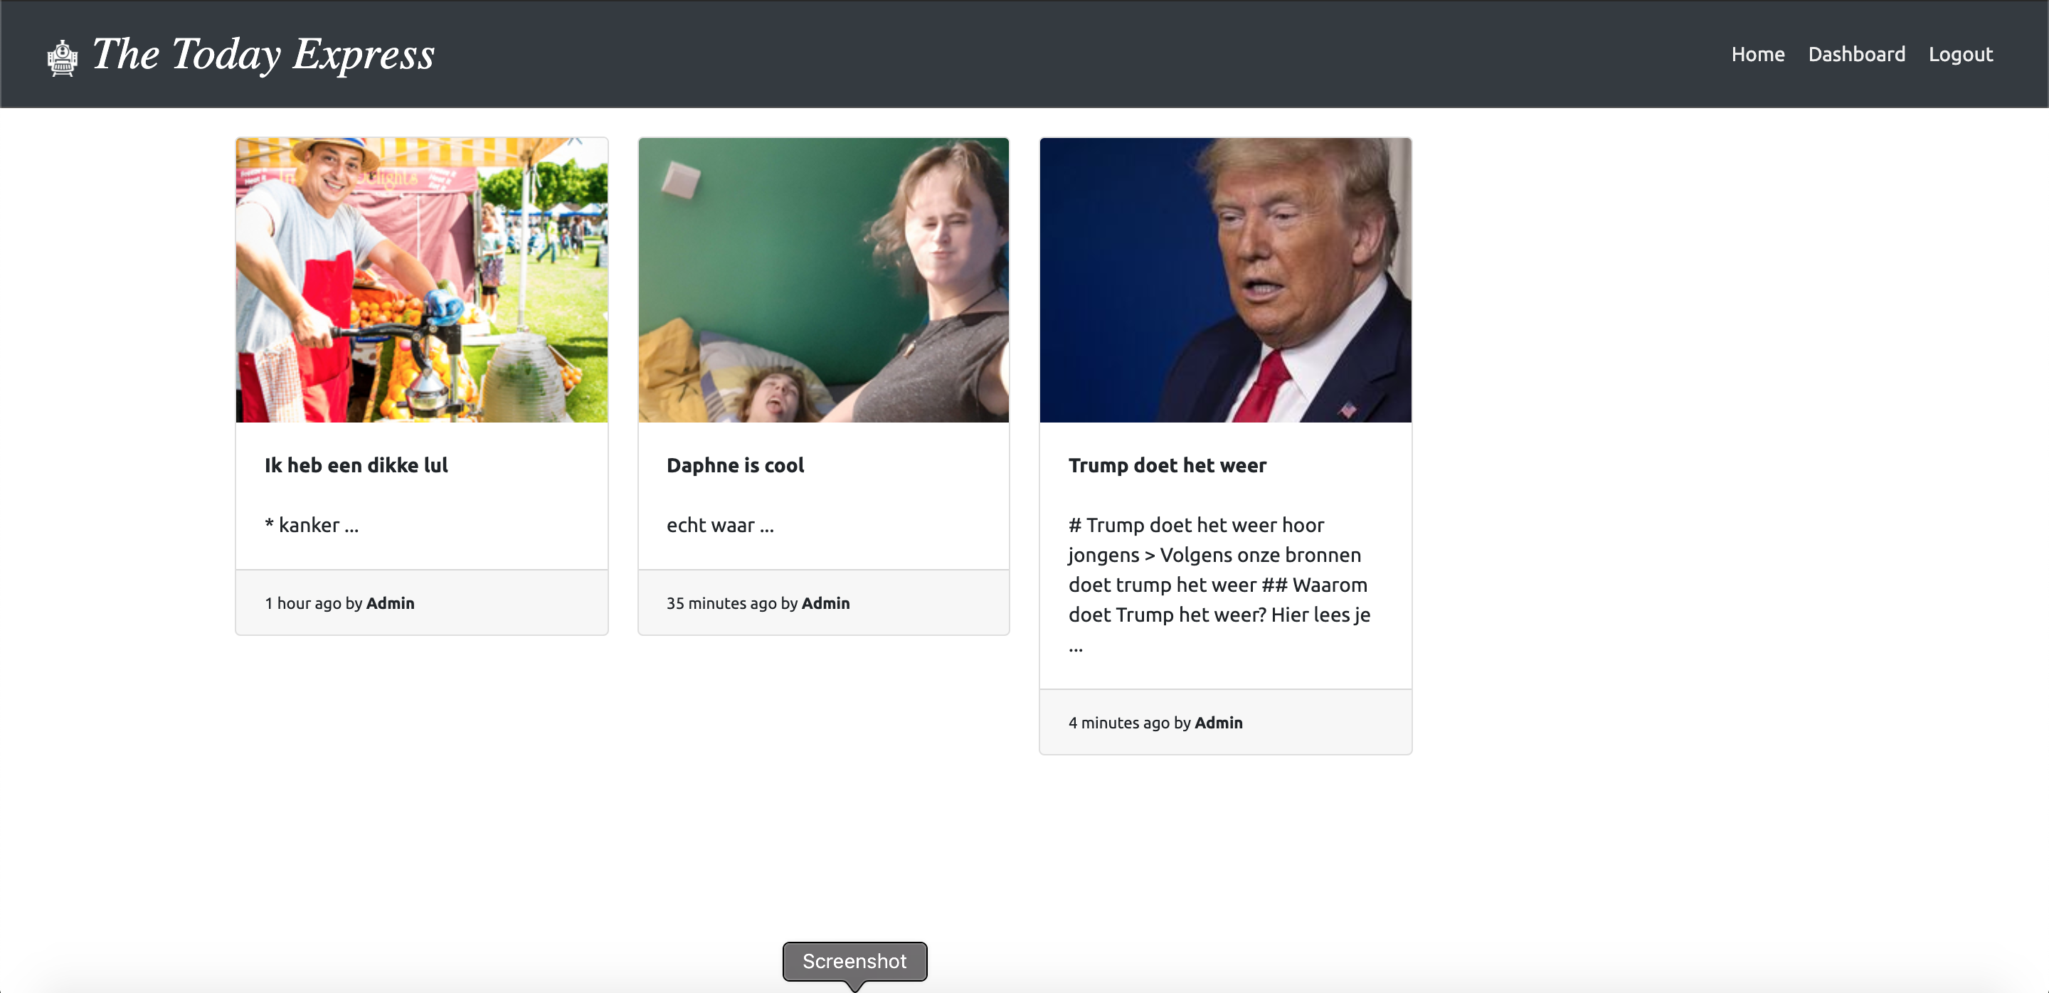The width and height of the screenshot is (2049, 993).
Task: Click Admin author in 1 hour ago footer
Action: pos(390,603)
